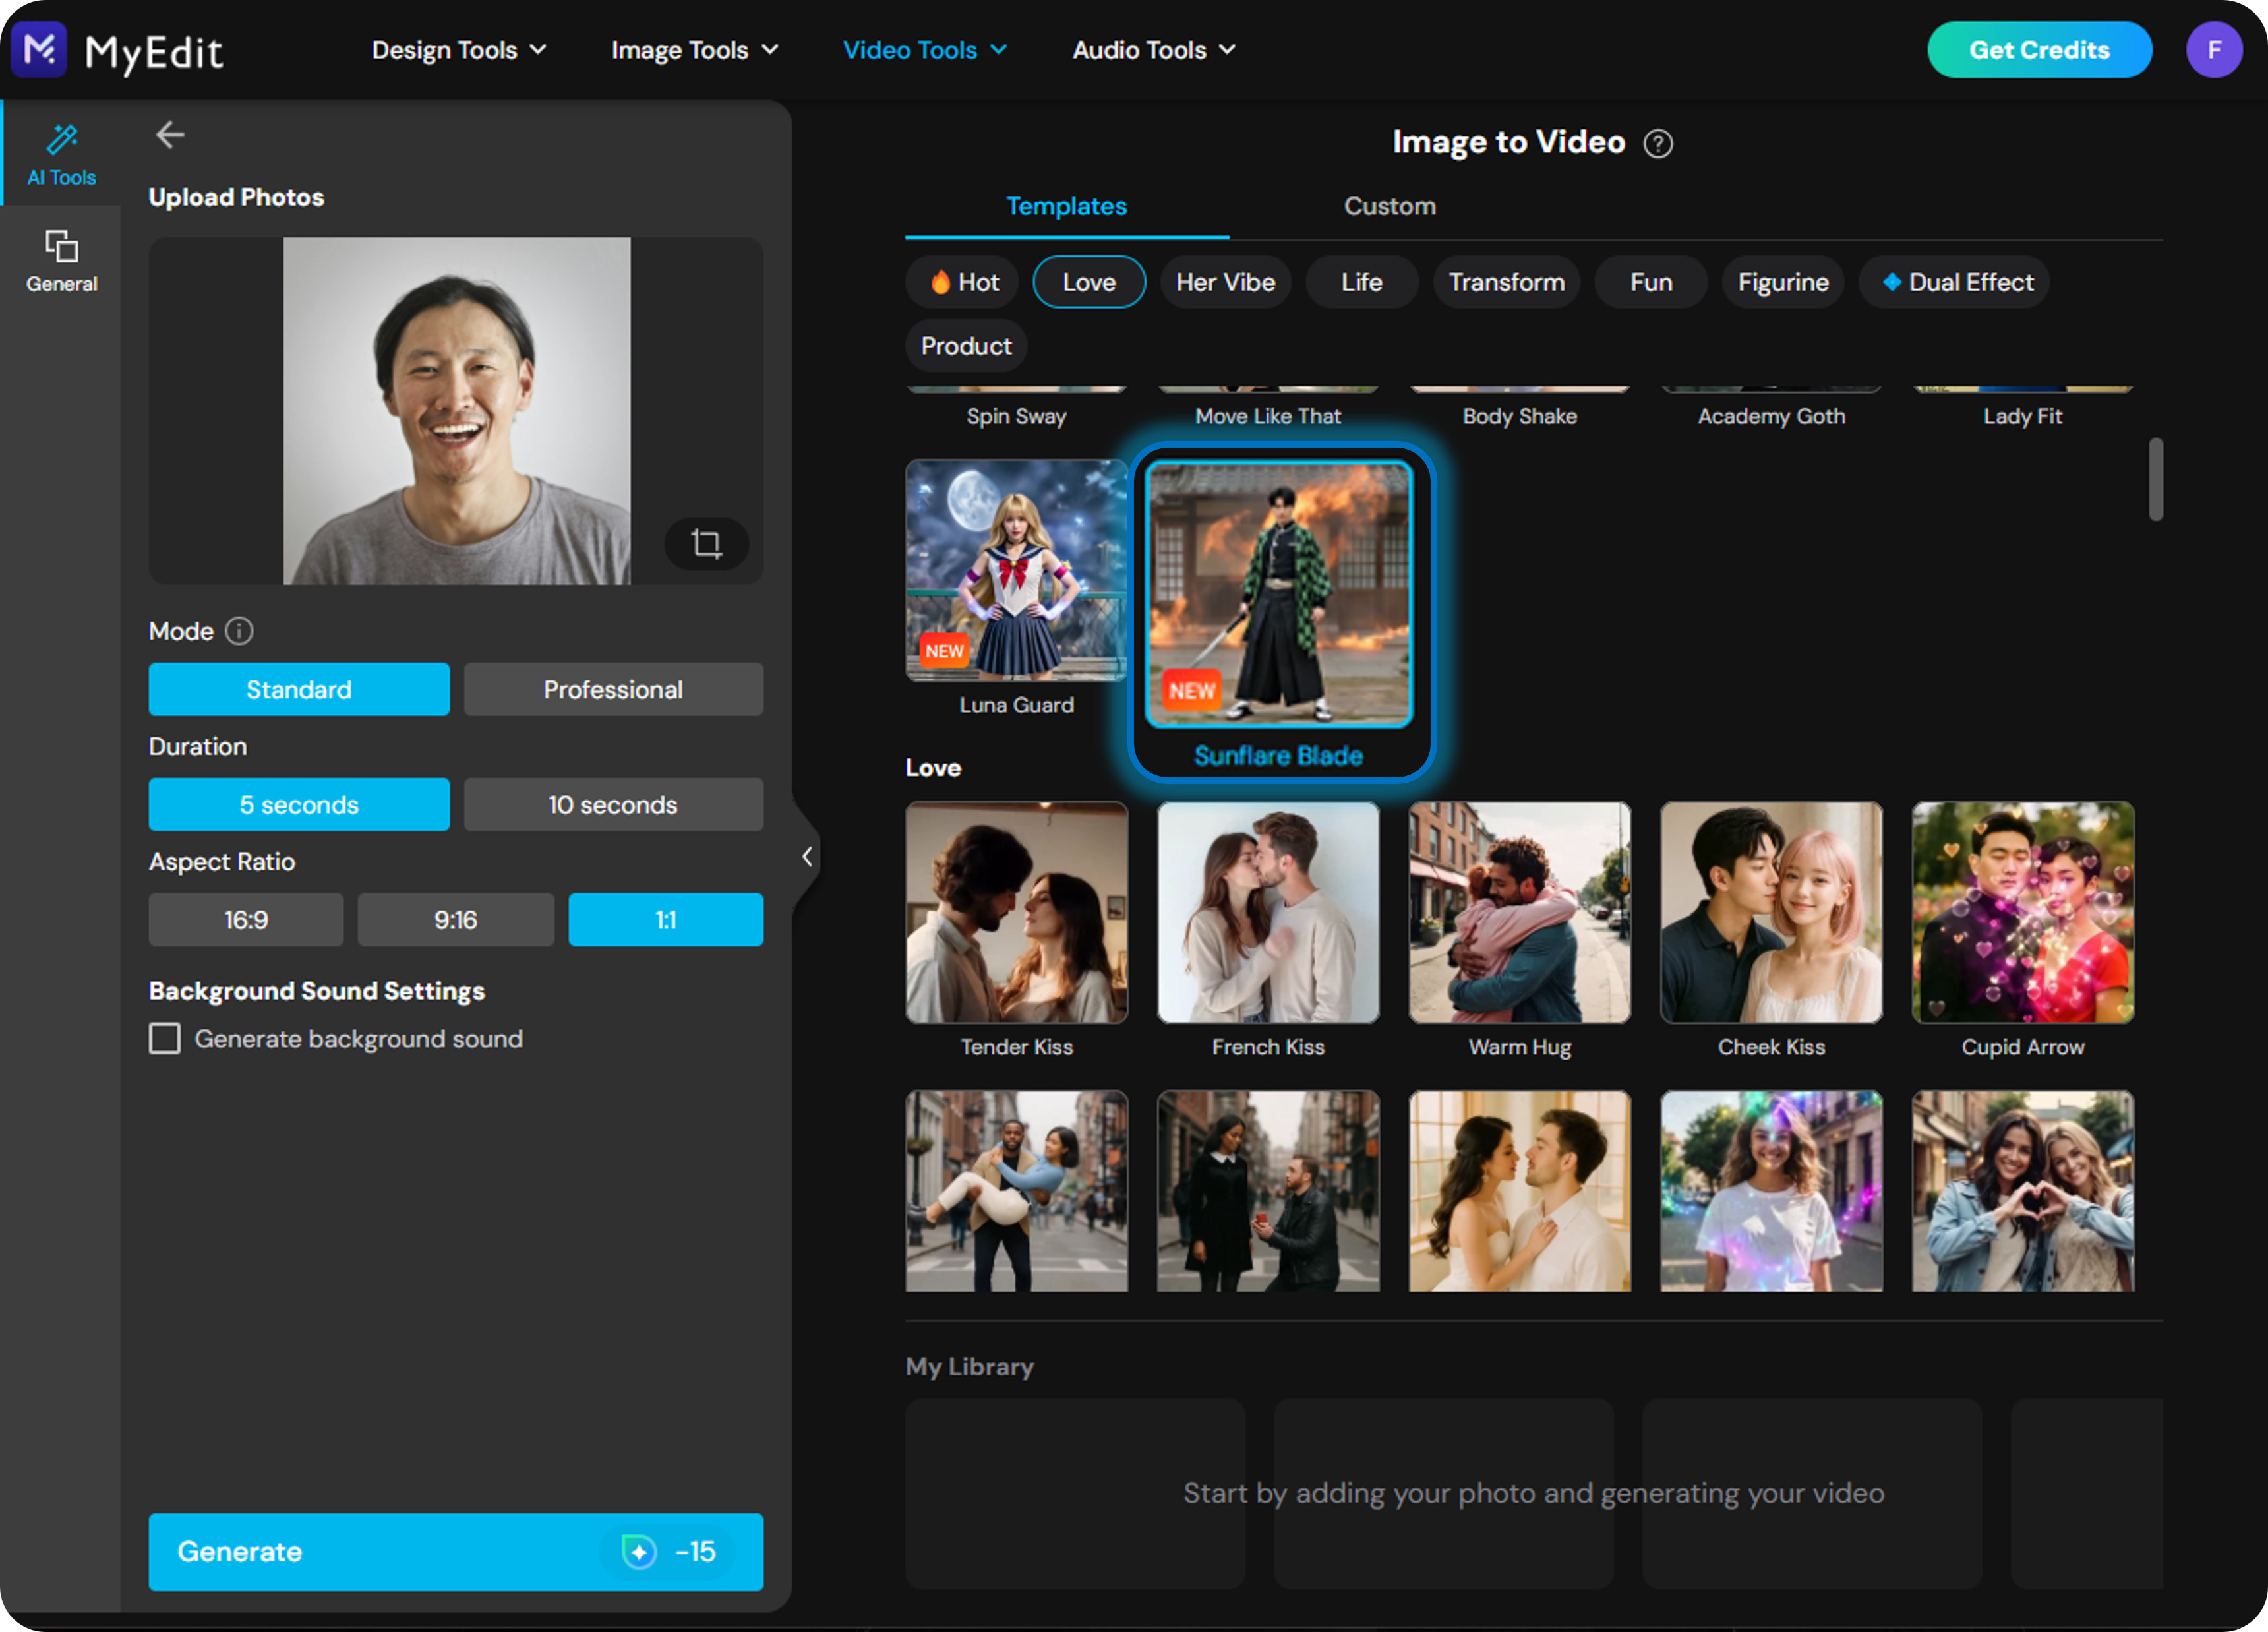
Task: Click crop icon on uploaded photo
Action: (706, 543)
